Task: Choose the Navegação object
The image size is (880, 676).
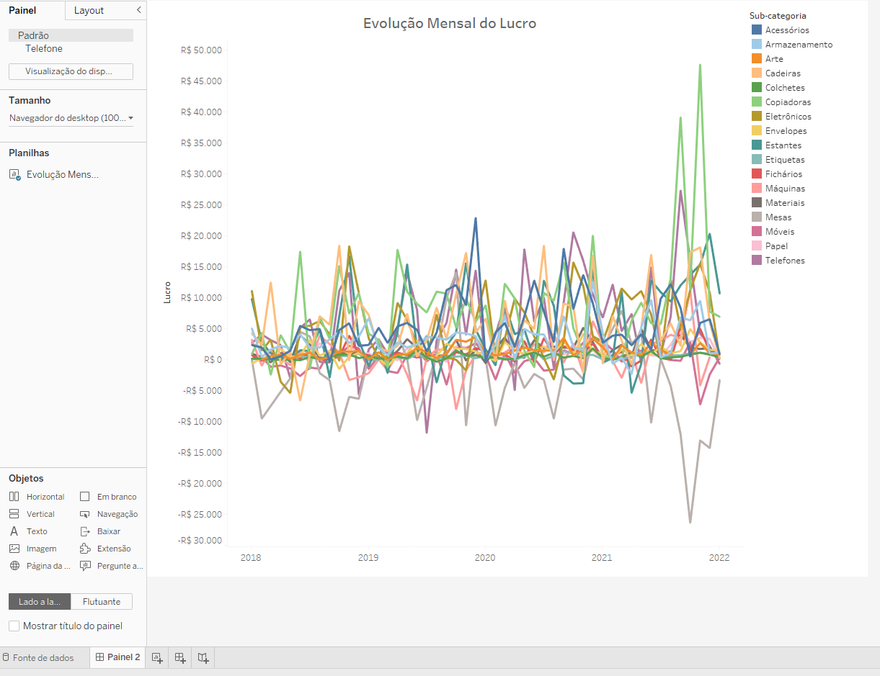Action: [109, 514]
